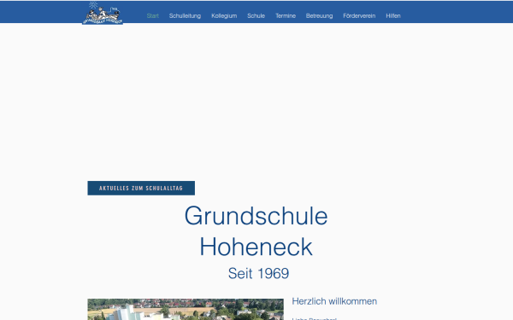Open the aerial school photo
The height and width of the screenshot is (320, 513).
click(186, 309)
